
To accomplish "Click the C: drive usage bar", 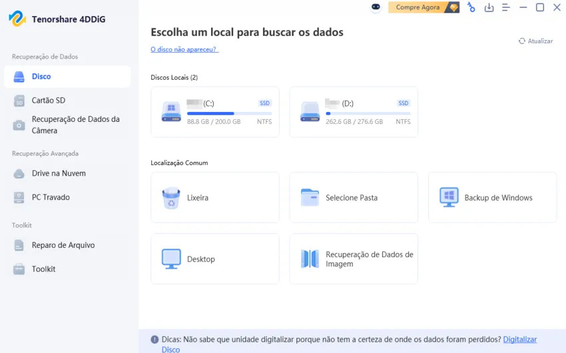I will (x=229, y=114).
